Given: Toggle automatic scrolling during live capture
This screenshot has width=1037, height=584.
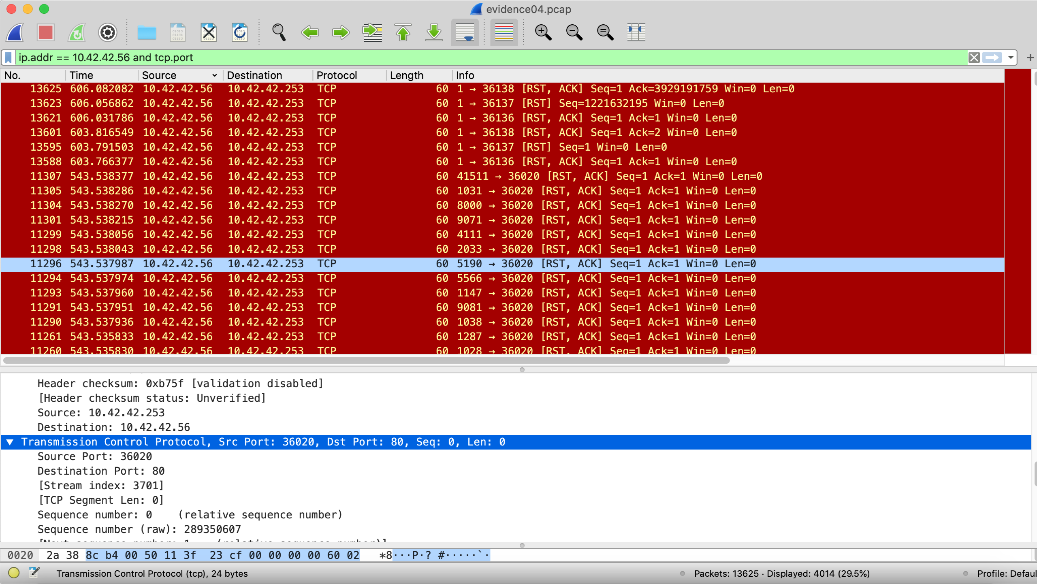Looking at the screenshot, I should coord(464,32).
